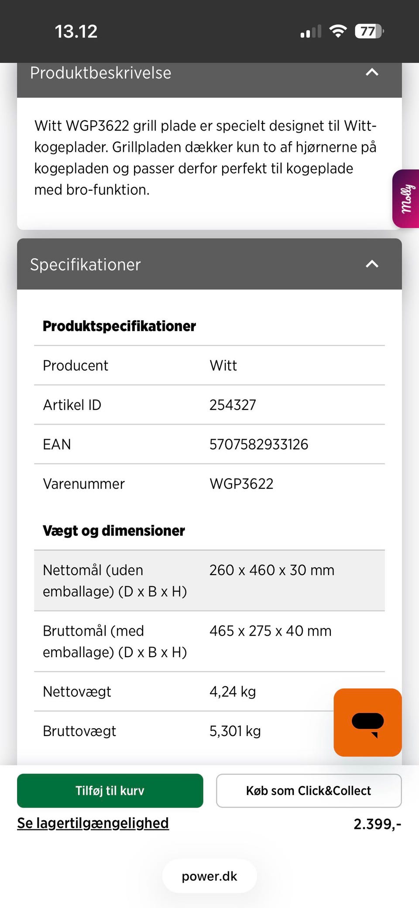This screenshot has height=908, width=419.
Task: Open Se lagertilgængelighed link
Action: (x=93, y=823)
